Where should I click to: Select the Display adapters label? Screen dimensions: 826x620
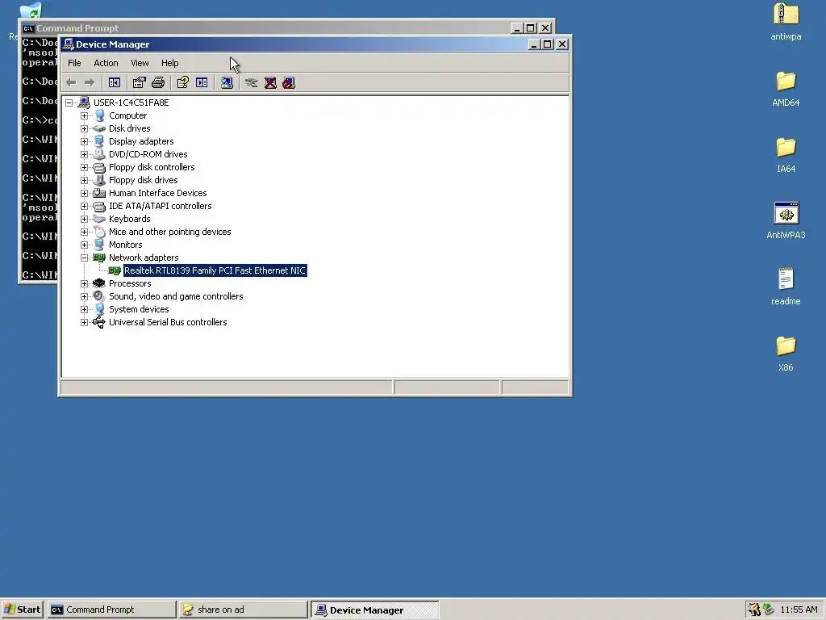[x=141, y=141]
